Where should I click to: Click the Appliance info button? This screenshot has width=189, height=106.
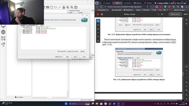(58, 57)
